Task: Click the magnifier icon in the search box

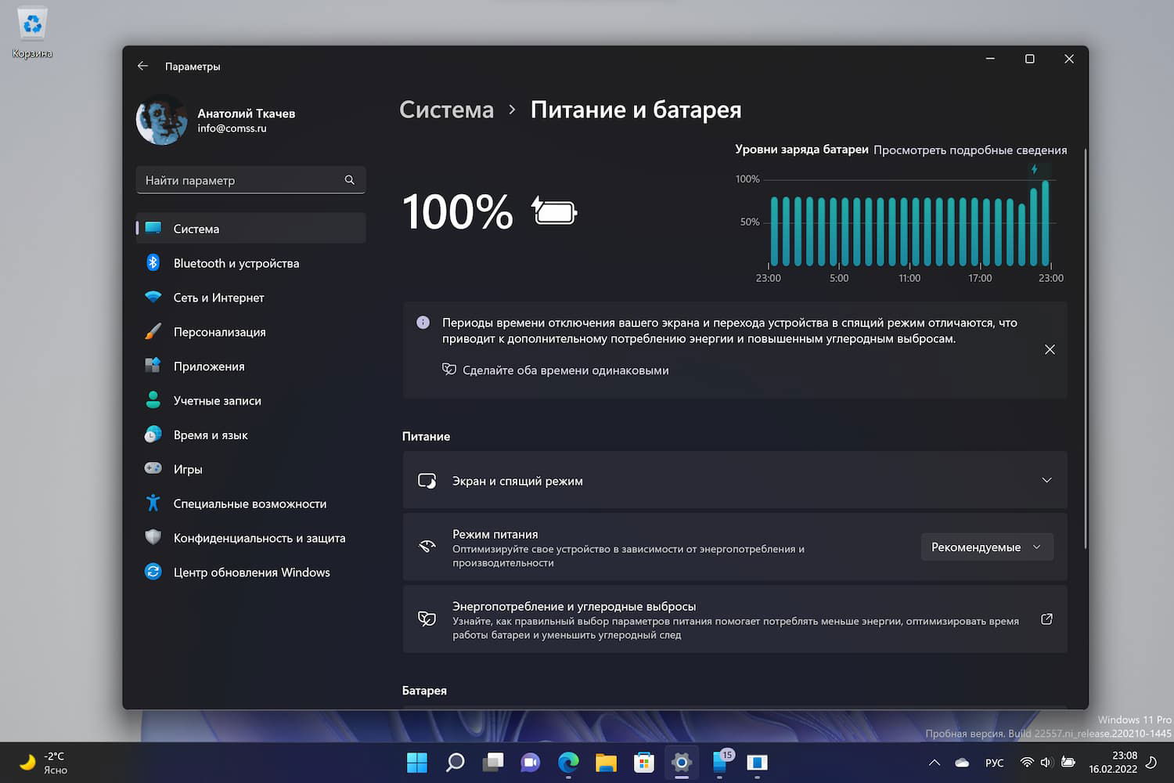Action: 350,180
